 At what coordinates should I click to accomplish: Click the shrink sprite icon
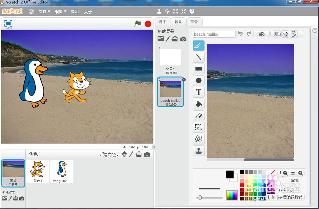[x=184, y=11]
